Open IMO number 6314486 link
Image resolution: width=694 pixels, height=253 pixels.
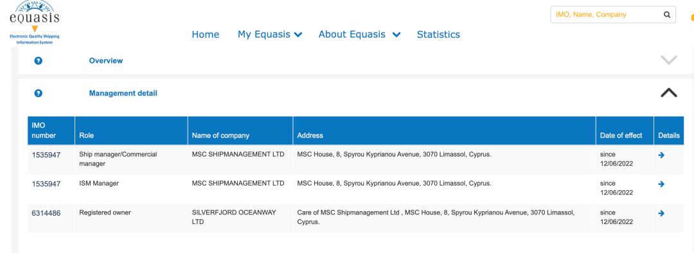[46, 213]
